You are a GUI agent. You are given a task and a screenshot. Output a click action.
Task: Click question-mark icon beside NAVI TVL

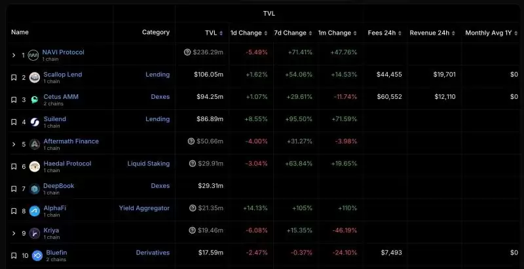pos(187,52)
